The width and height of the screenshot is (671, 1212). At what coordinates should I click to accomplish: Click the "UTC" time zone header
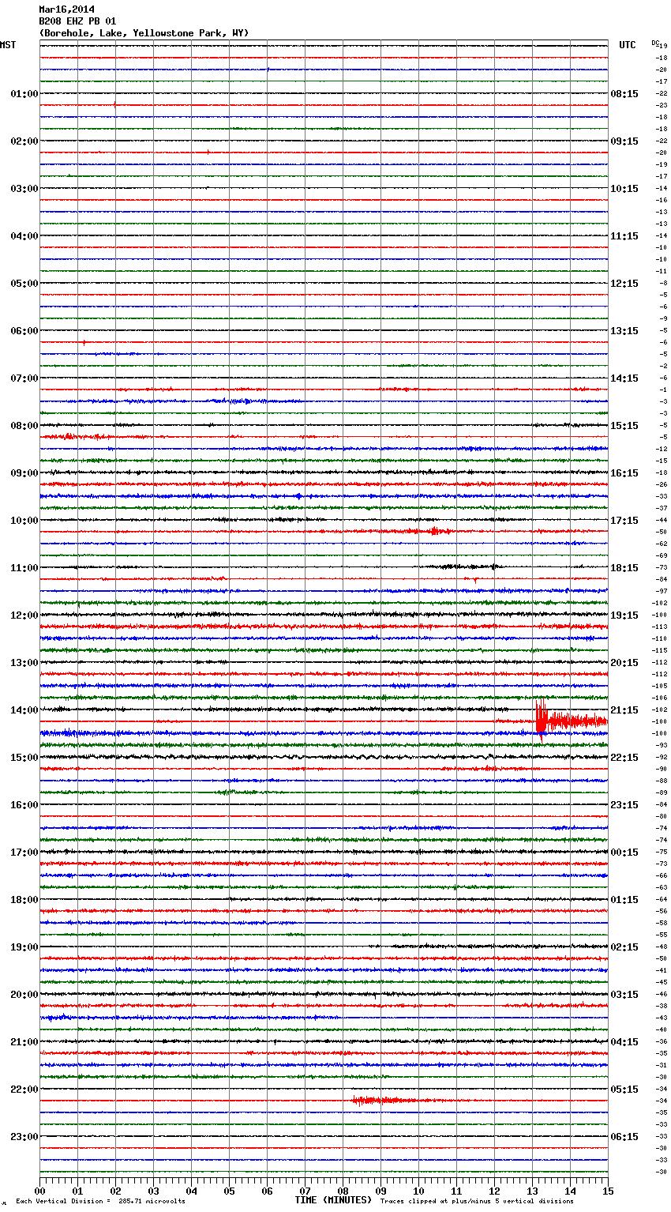tap(628, 45)
